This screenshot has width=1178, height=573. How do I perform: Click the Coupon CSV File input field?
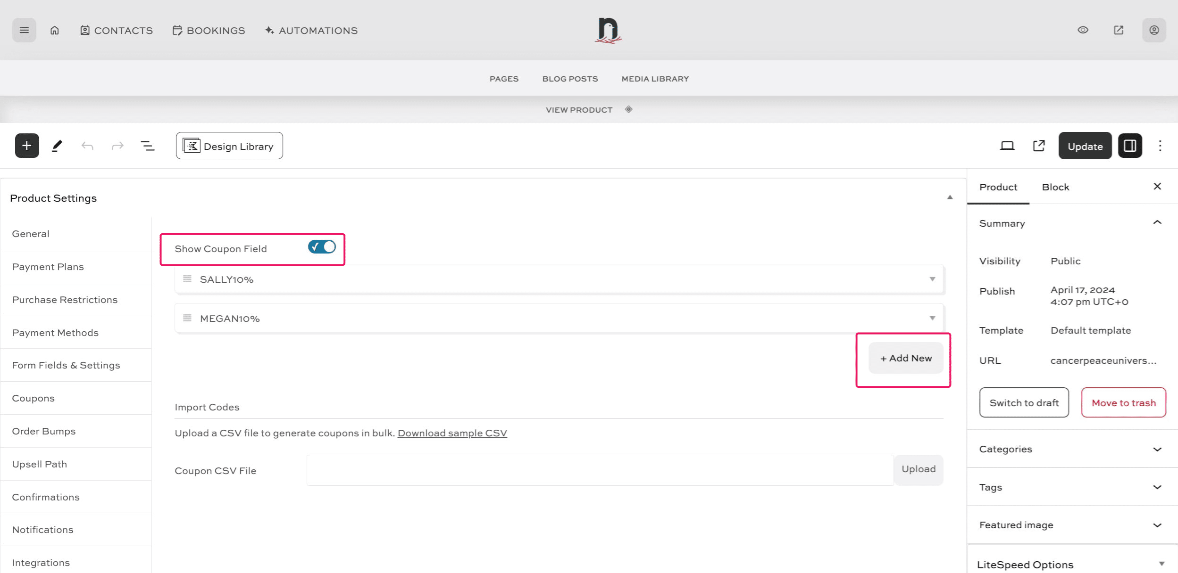coord(599,469)
